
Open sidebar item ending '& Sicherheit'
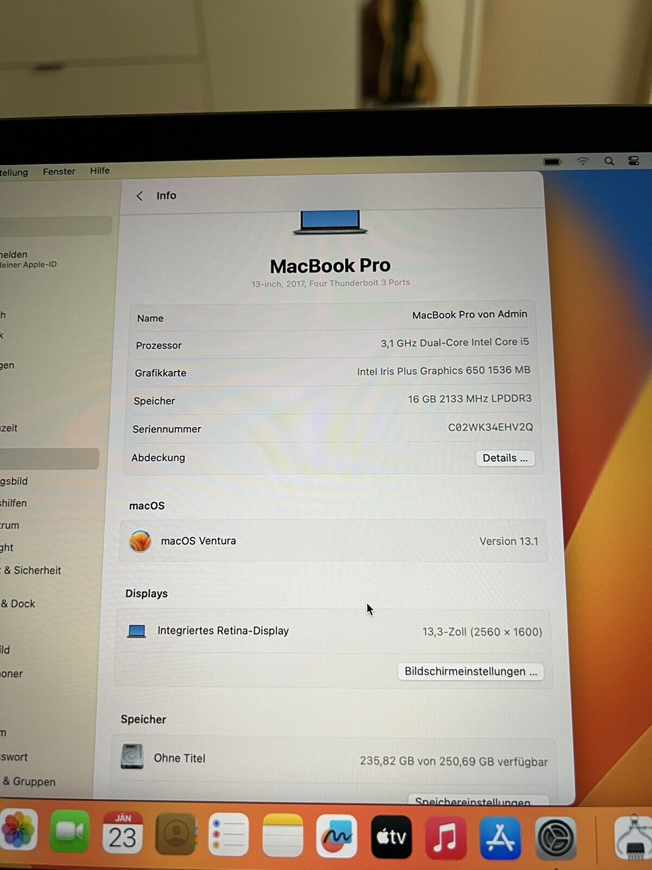[31, 570]
